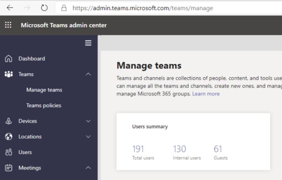Open Manage teams in sidebar
Image resolution: width=282 pixels, height=180 pixels.
pyautogui.click(x=44, y=90)
